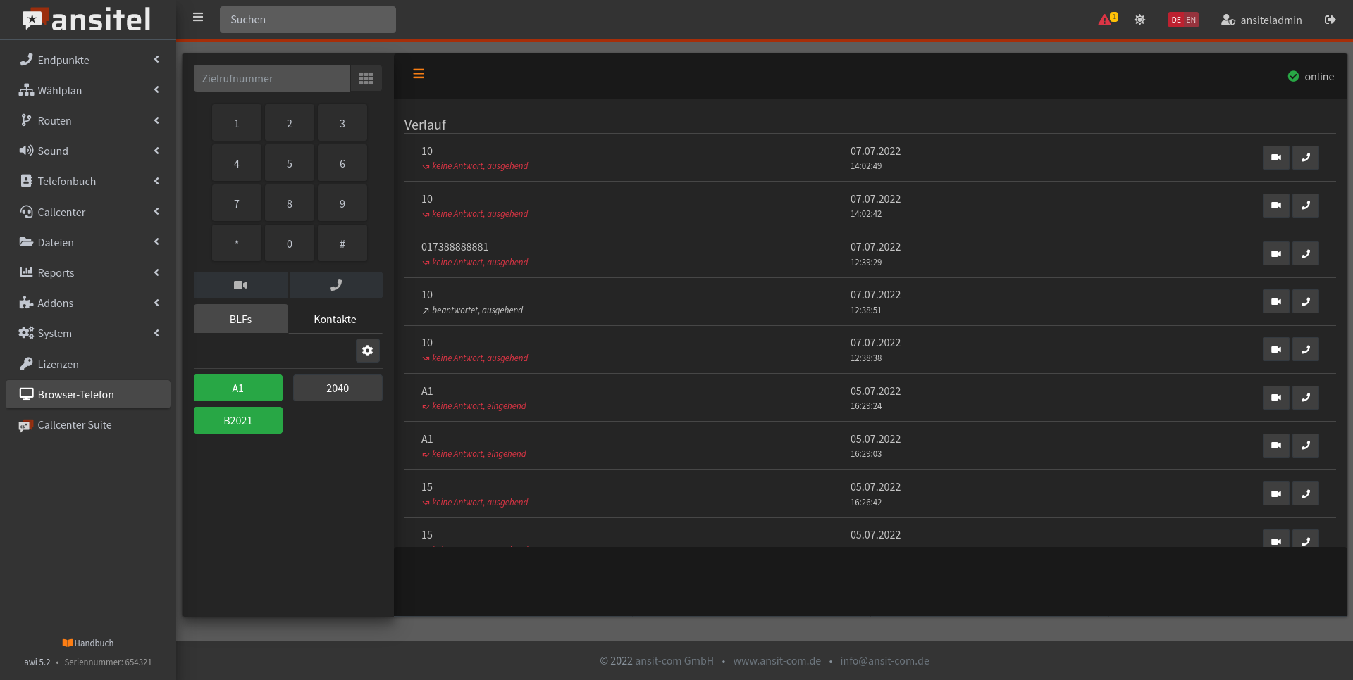Collapse sidebar with top hamburger icon

tap(198, 18)
